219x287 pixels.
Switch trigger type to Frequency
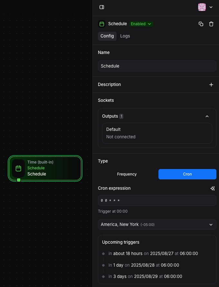[127, 174]
